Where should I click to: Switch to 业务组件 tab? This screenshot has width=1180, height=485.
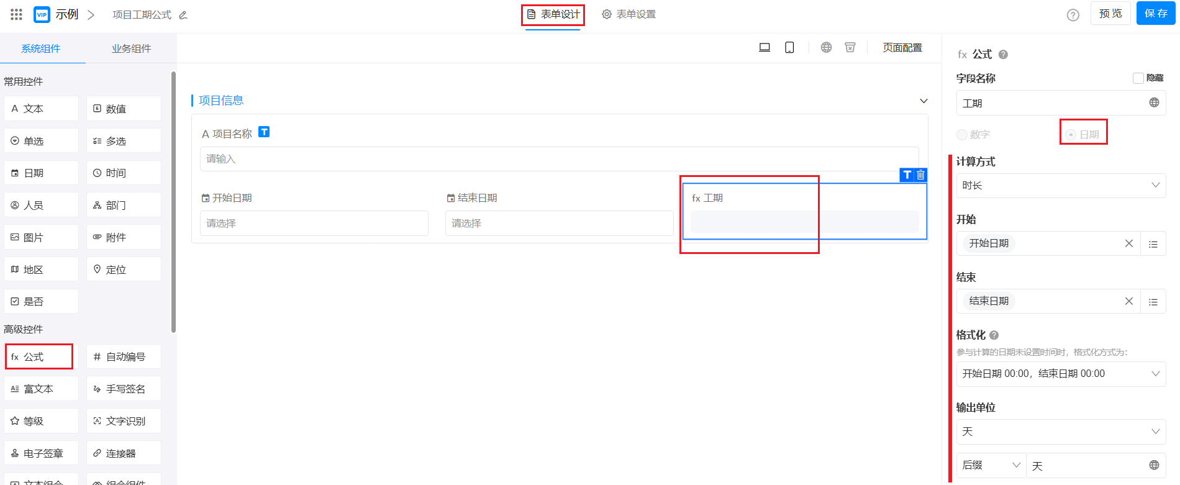pyautogui.click(x=131, y=48)
